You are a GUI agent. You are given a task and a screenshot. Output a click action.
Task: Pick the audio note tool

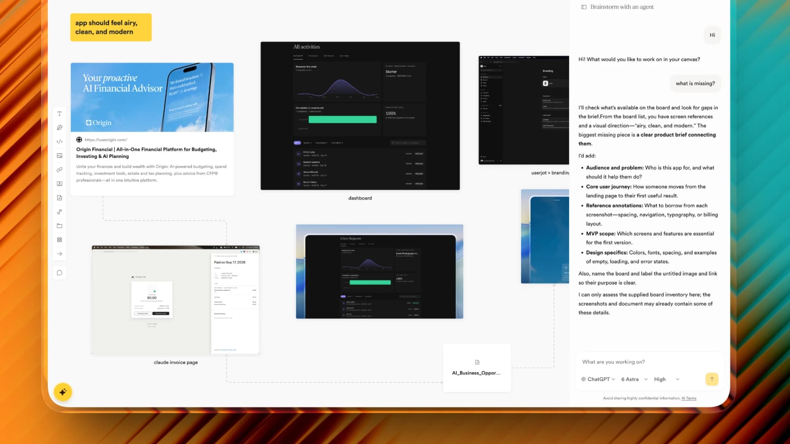coord(60,212)
